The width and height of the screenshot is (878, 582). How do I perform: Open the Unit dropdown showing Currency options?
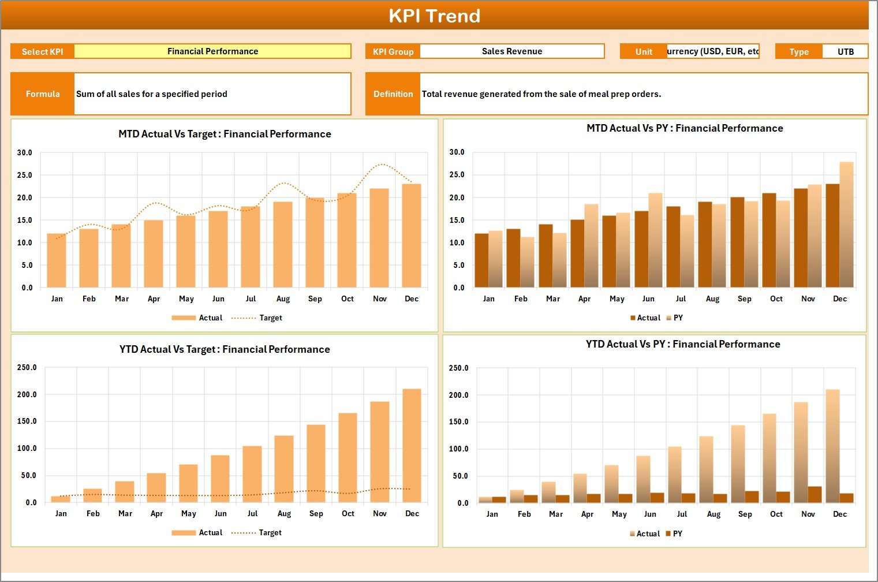(x=713, y=51)
